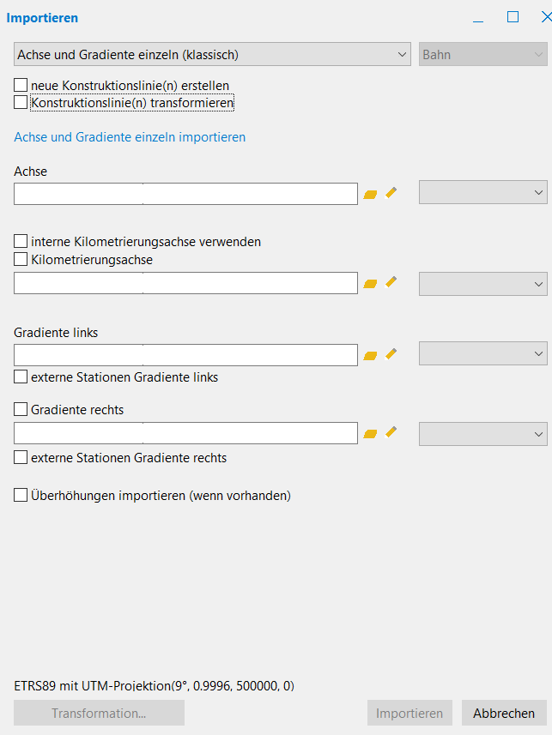Open the import mode dropdown (Achse und Gradiente einzeln)

(213, 55)
